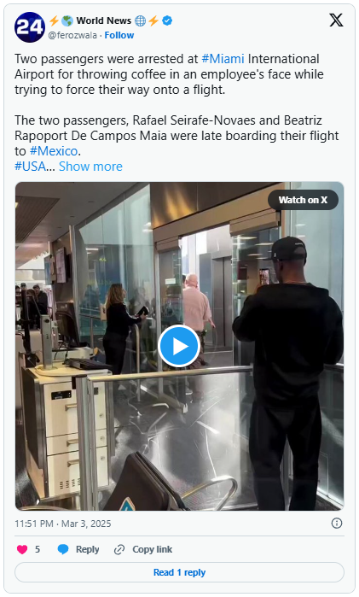
Task: Follow the @ferozwala account
Action: coord(119,35)
